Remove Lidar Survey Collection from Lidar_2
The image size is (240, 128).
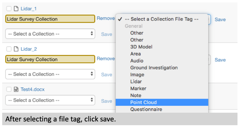tap(106, 59)
